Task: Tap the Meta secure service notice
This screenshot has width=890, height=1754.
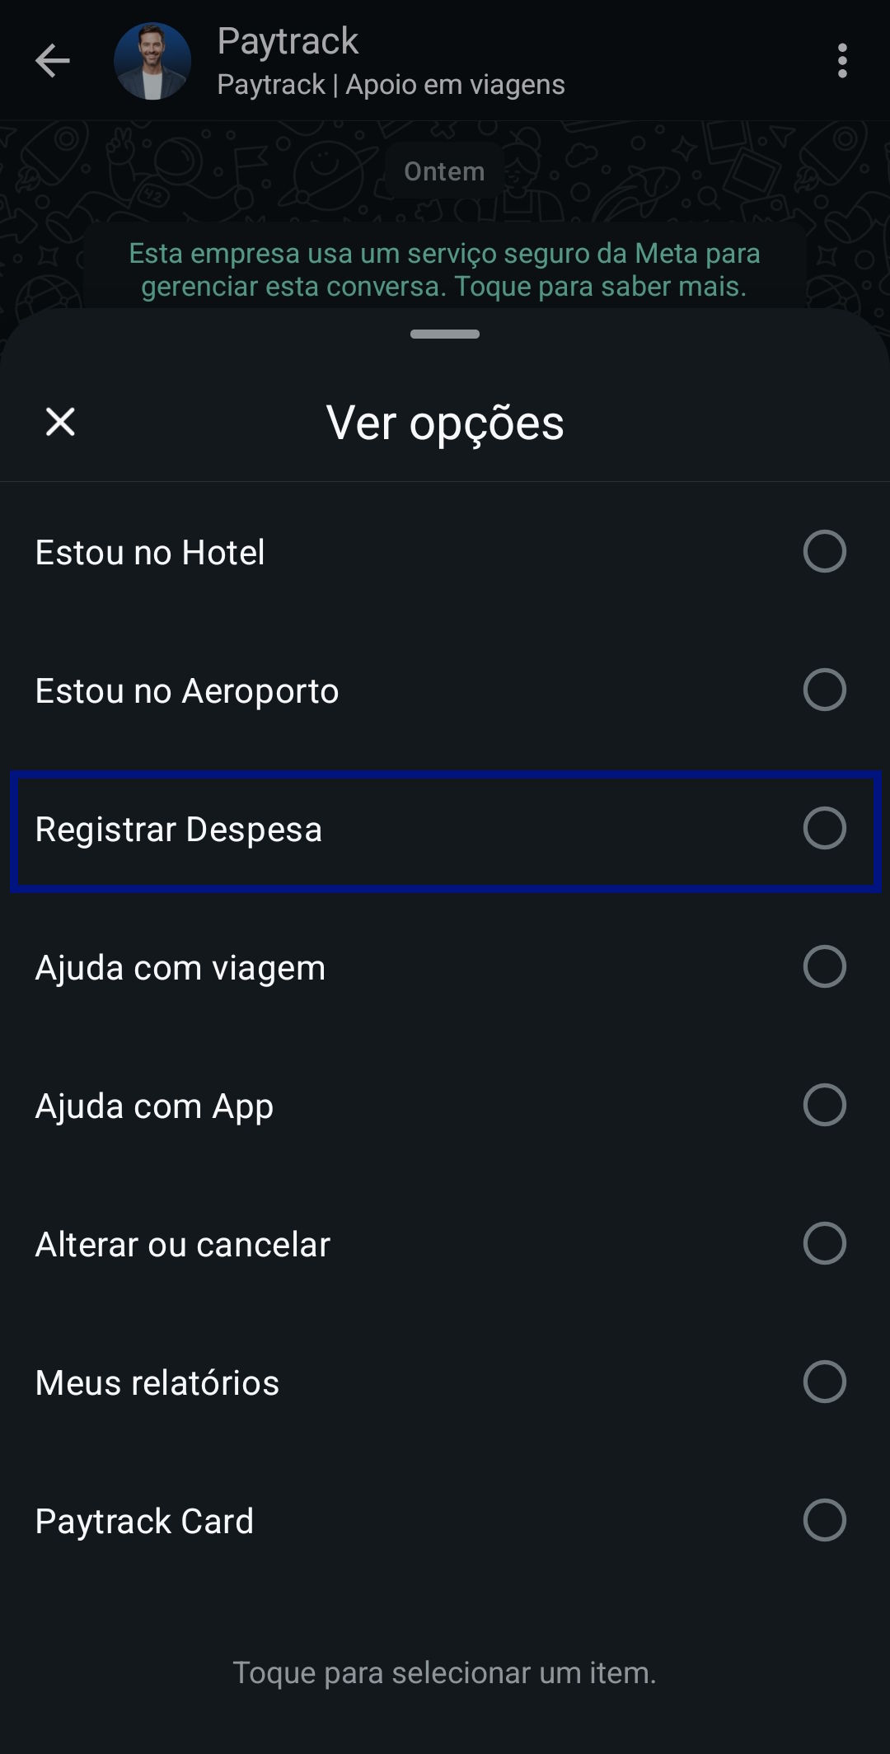Action: pos(445,269)
